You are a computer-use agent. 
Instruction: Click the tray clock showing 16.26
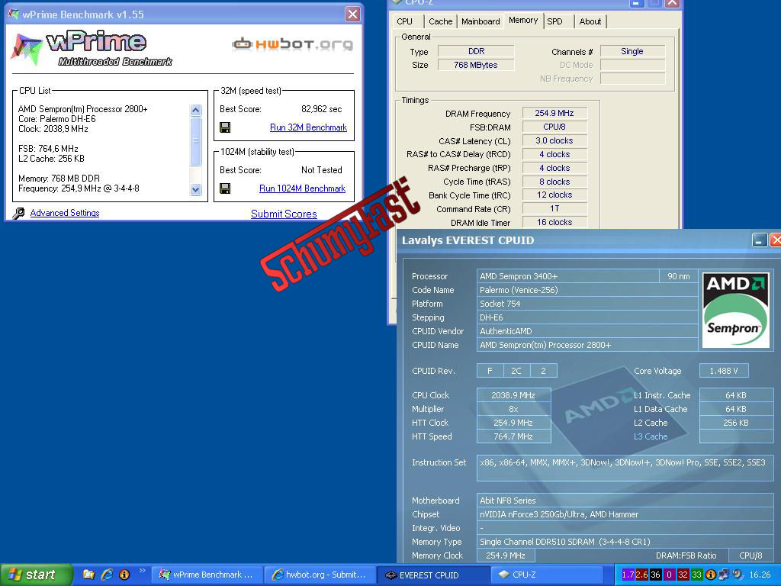pos(760,575)
